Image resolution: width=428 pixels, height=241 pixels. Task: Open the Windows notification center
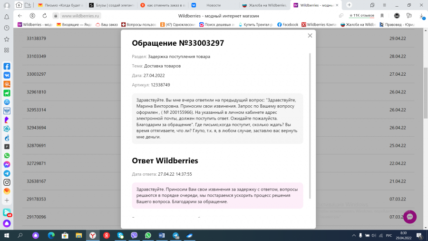pos(420,236)
